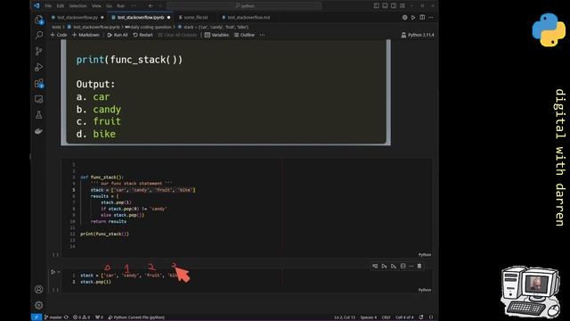
Task: Switch to the test_stackoverflow.md tab
Action: pos(248,18)
